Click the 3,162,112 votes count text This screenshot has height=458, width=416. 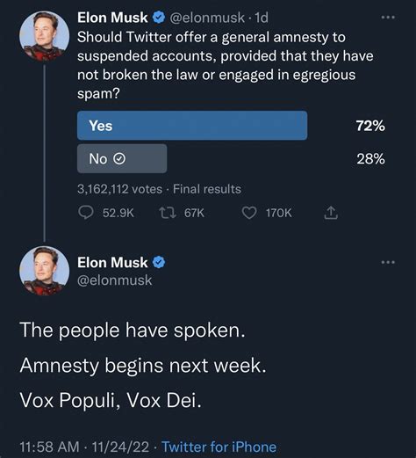point(119,189)
